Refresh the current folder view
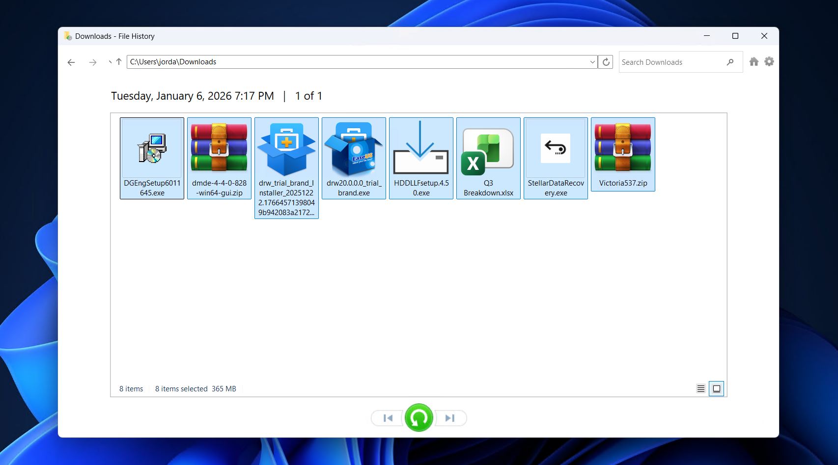Image resolution: width=838 pixels, height=465 pixels. coord(606,62)
